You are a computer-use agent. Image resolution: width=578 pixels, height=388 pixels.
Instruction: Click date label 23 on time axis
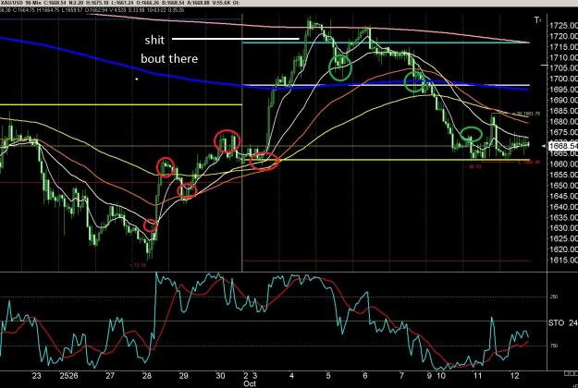point(36,376)
